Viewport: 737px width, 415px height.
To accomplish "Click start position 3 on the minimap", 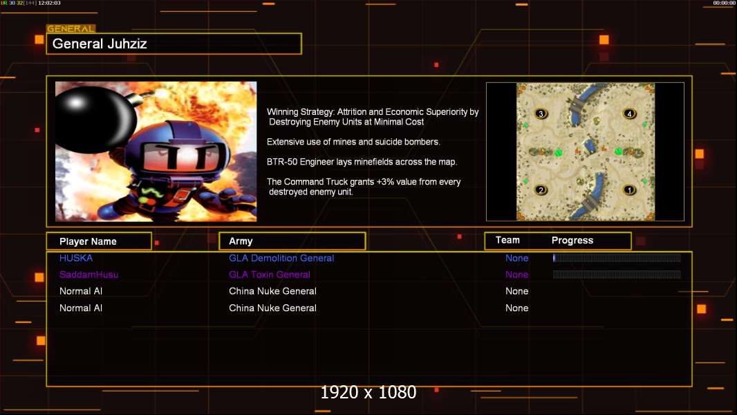I will (x=541, y=113).
